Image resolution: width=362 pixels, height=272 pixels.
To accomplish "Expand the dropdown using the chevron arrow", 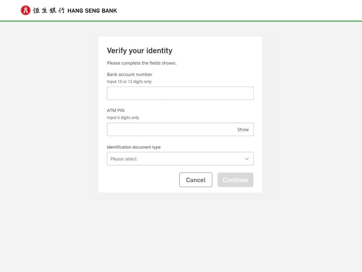I will click(247, 159).
